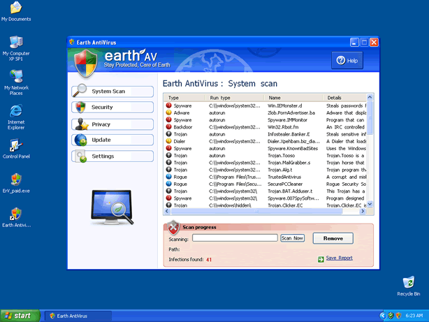Open the Security section

point(112,108)
